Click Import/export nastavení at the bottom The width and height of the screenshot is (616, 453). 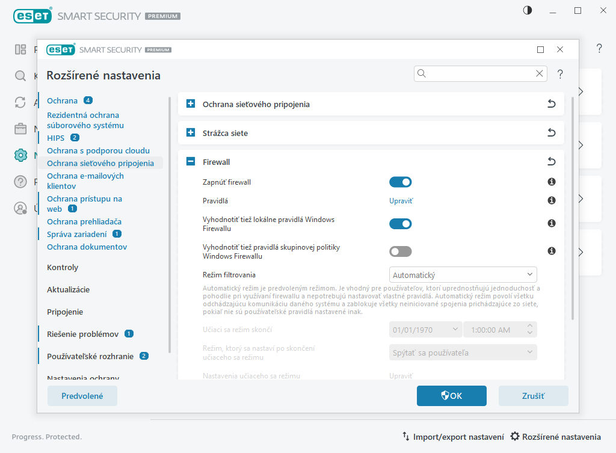pyautogui.click(x=453, y=437)
